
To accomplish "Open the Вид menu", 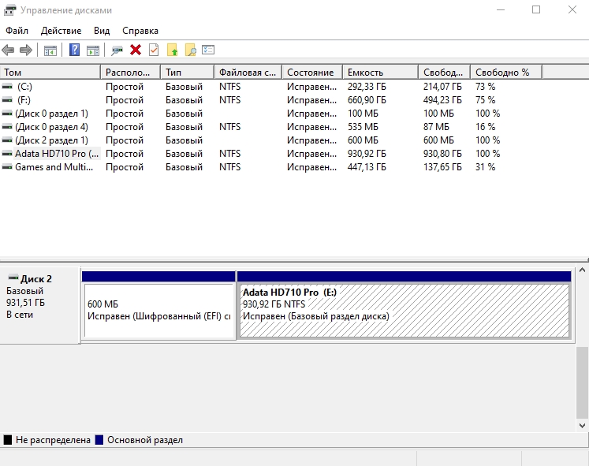I will point(102,31).
